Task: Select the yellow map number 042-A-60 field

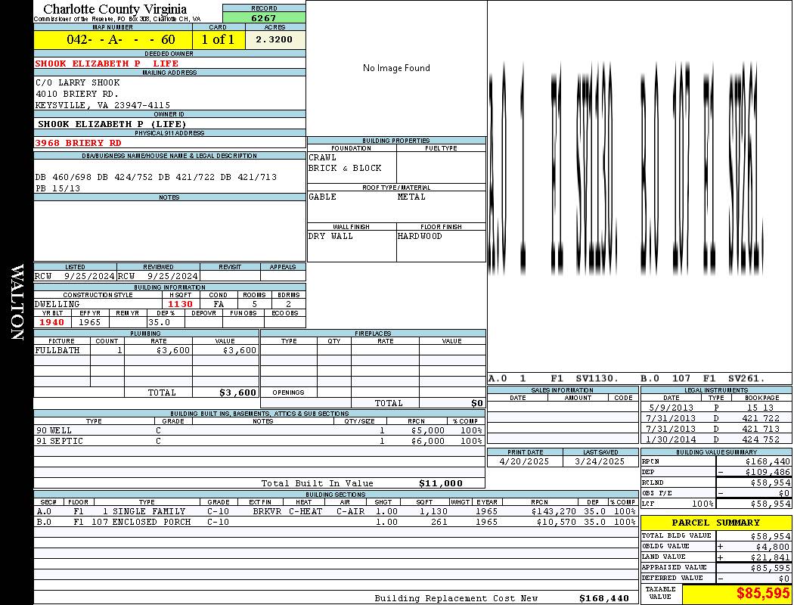Action: pos(113,39)
